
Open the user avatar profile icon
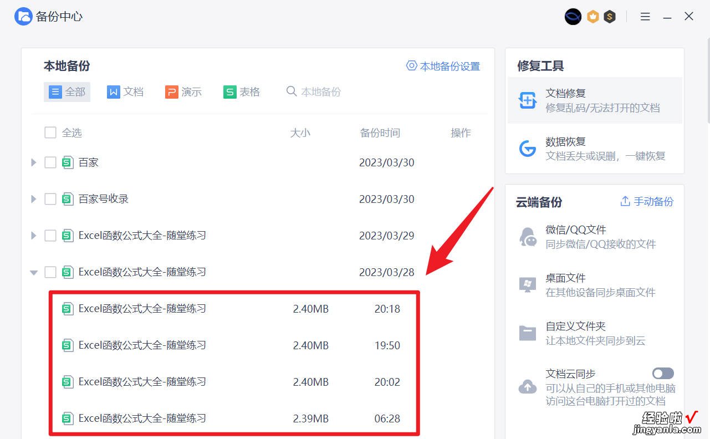point(573,17)
